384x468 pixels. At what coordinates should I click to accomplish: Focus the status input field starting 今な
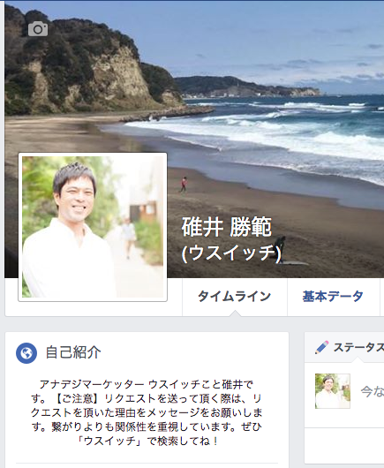click(x=372, y=391)
